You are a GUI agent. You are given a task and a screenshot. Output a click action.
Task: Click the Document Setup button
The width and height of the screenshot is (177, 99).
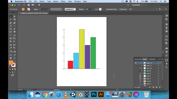(111, 9)
